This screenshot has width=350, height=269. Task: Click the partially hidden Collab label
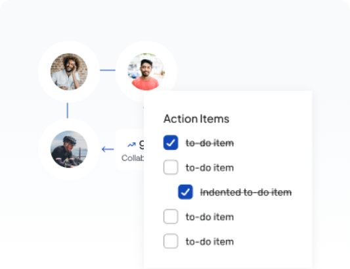pyautogui.click(x=133, y=158)
